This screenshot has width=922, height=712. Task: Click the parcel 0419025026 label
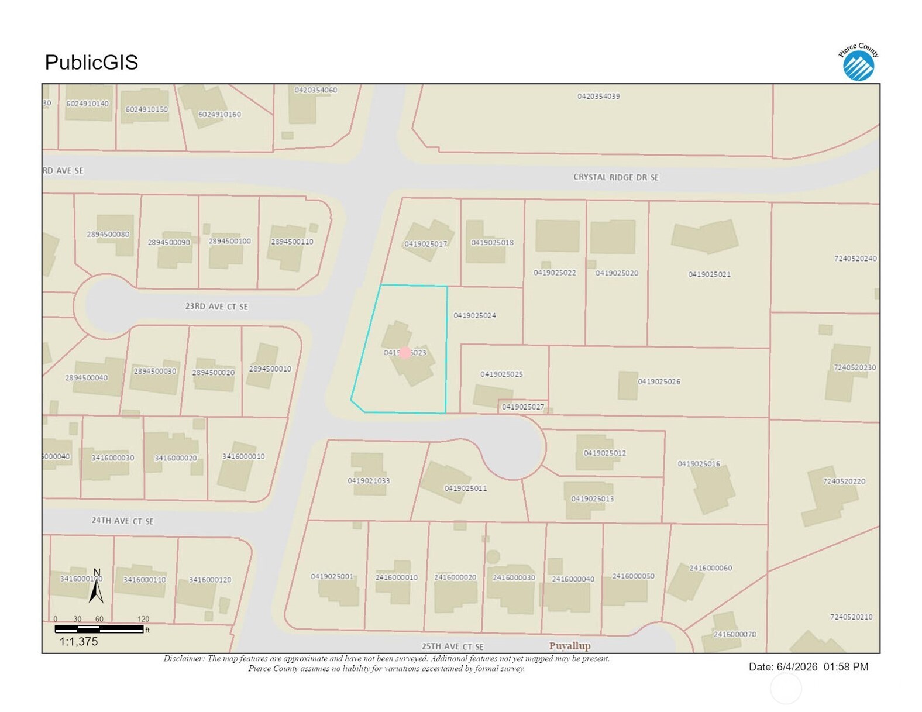659,381
